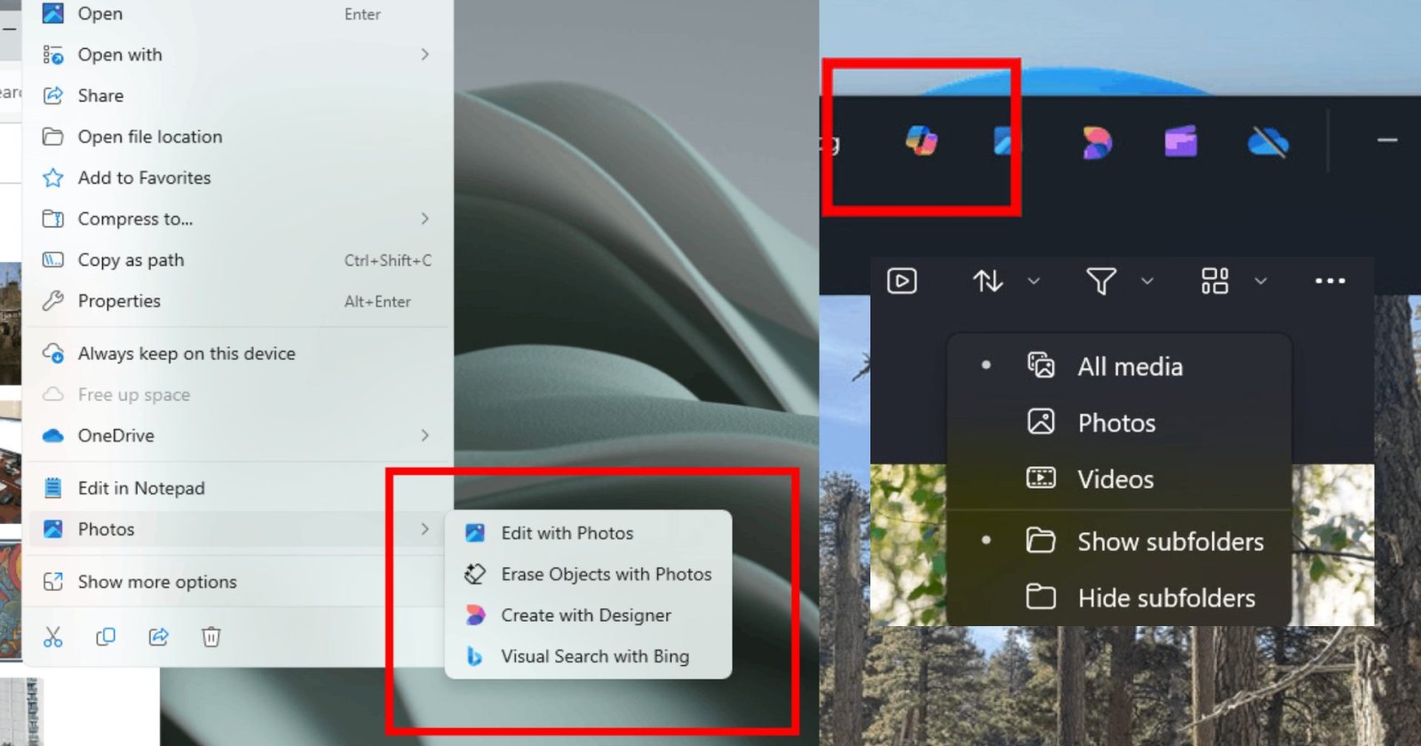Select Erase Objects with Photos
1421x746 pixels.
(x=606, y=575)
